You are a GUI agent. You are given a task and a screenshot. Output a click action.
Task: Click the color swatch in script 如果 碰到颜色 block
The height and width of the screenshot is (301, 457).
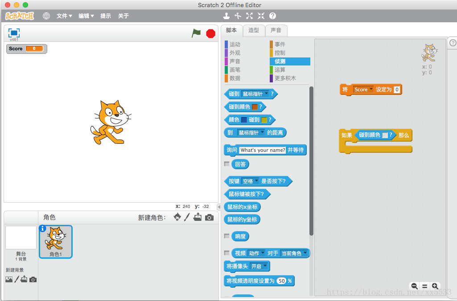[x=385, y=135]
